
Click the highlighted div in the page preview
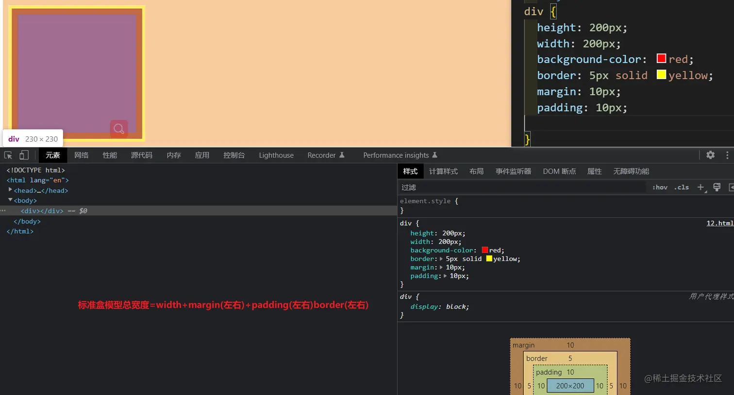point(77,73)
